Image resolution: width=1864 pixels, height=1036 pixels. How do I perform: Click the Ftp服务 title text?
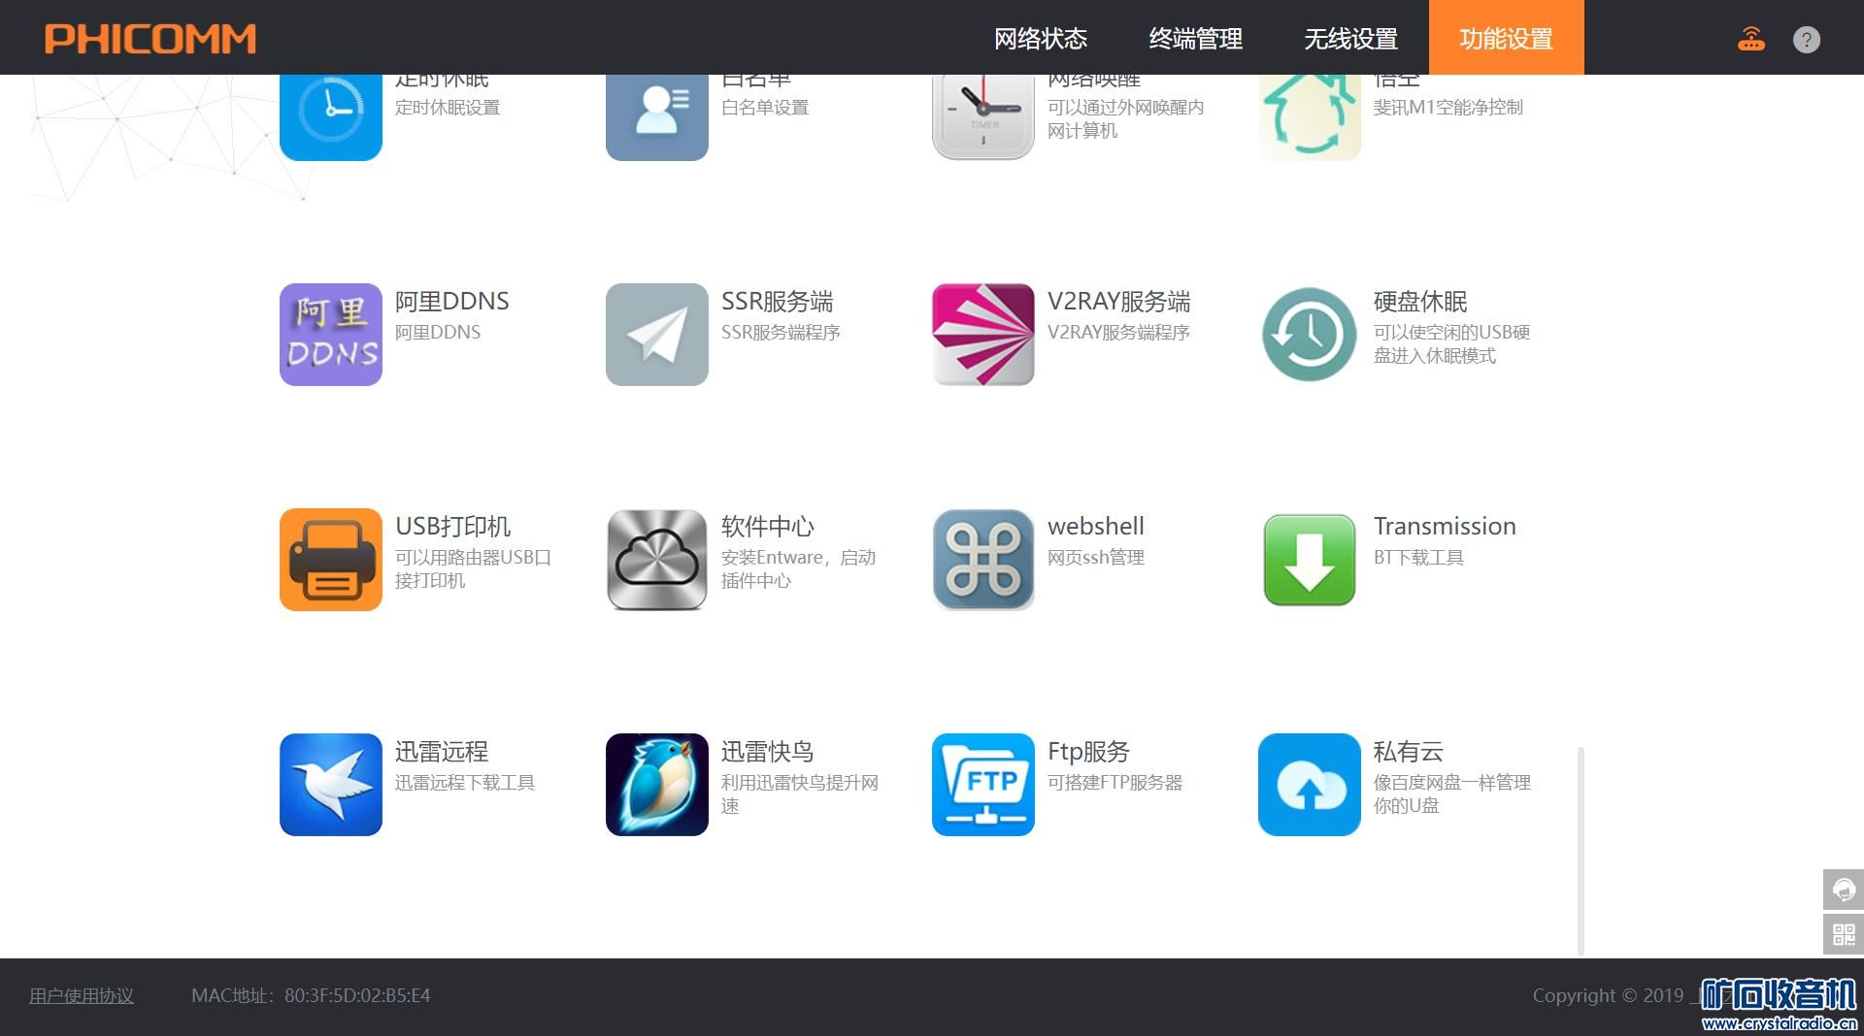click(x=1089, y=752)
